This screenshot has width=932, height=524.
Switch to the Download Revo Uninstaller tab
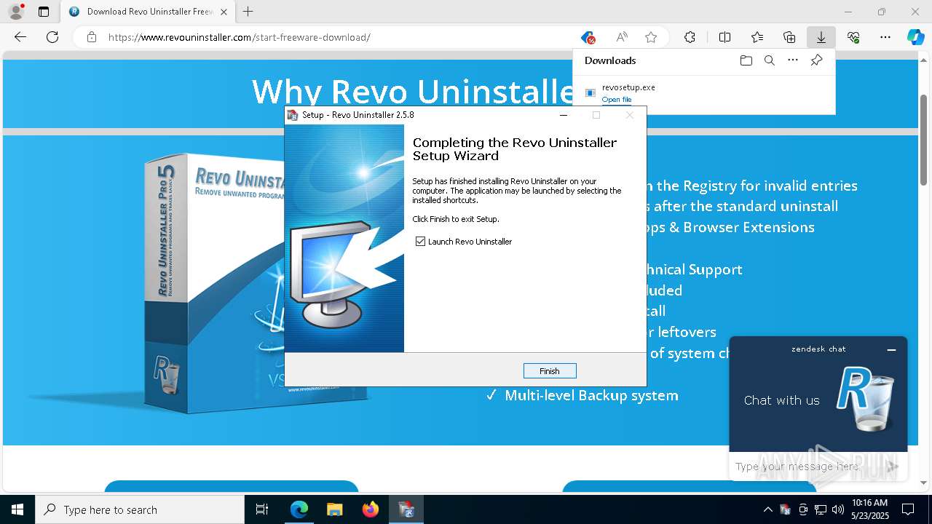click(147, 12)
